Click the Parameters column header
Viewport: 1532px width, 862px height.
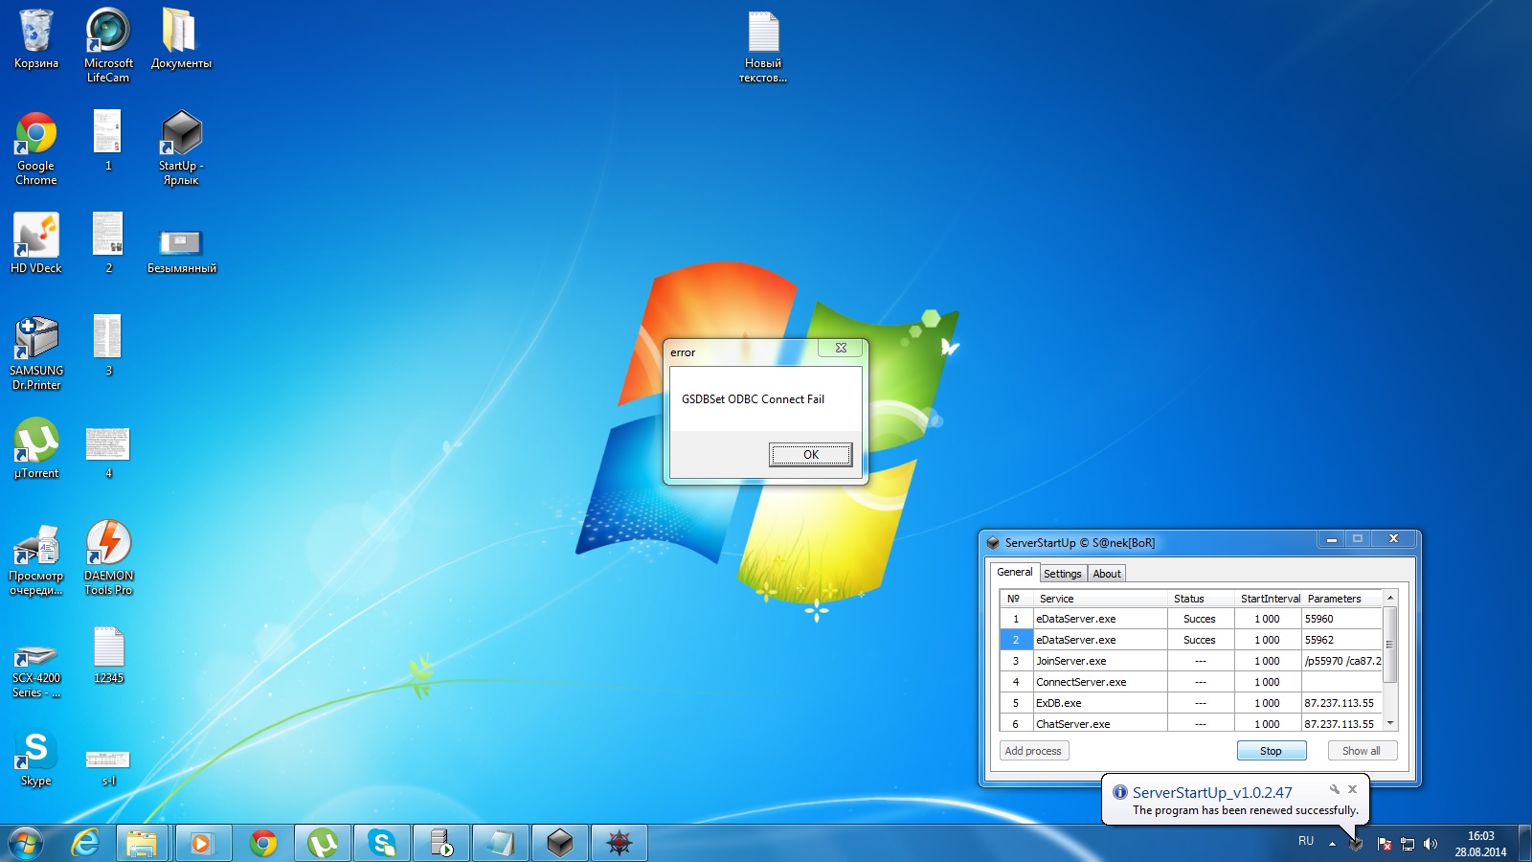[x=1342, y=599]
